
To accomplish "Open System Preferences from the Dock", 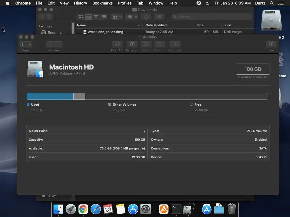I will 146,209.
